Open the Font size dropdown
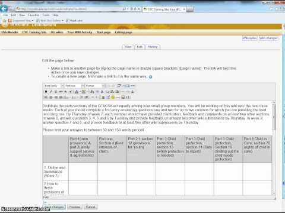The image size is (285, 213). [x=75, y=86]
